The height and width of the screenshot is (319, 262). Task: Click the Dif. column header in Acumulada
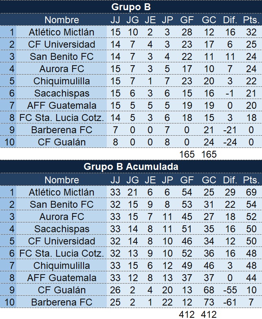[230, 180]
